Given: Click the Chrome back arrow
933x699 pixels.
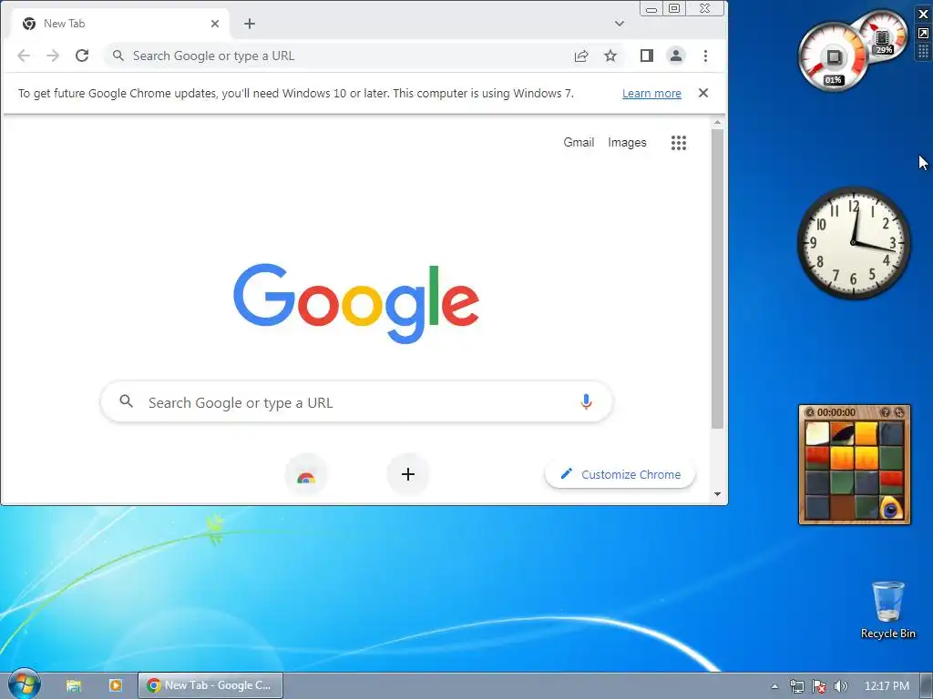Looking at the screenshot, I should [24, 56].
